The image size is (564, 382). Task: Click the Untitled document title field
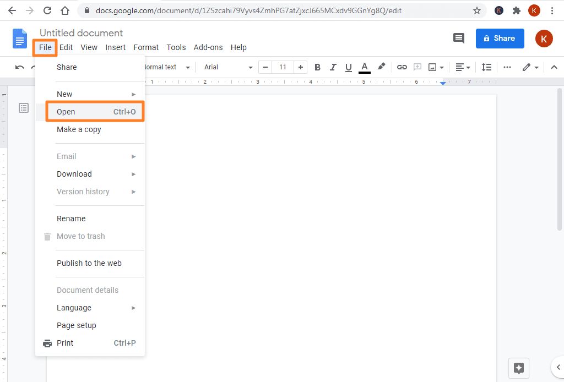(x=81, y=33)
